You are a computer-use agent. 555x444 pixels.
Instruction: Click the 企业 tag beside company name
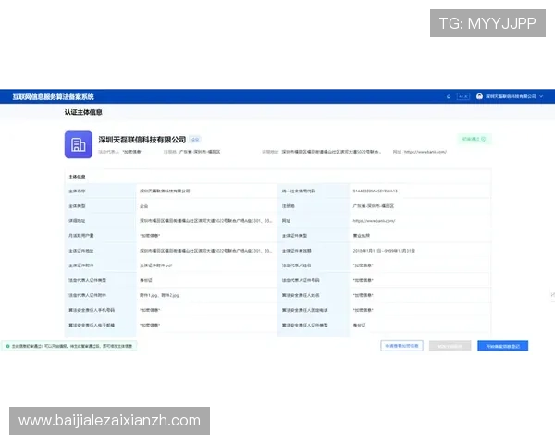[x=195, y=140]
